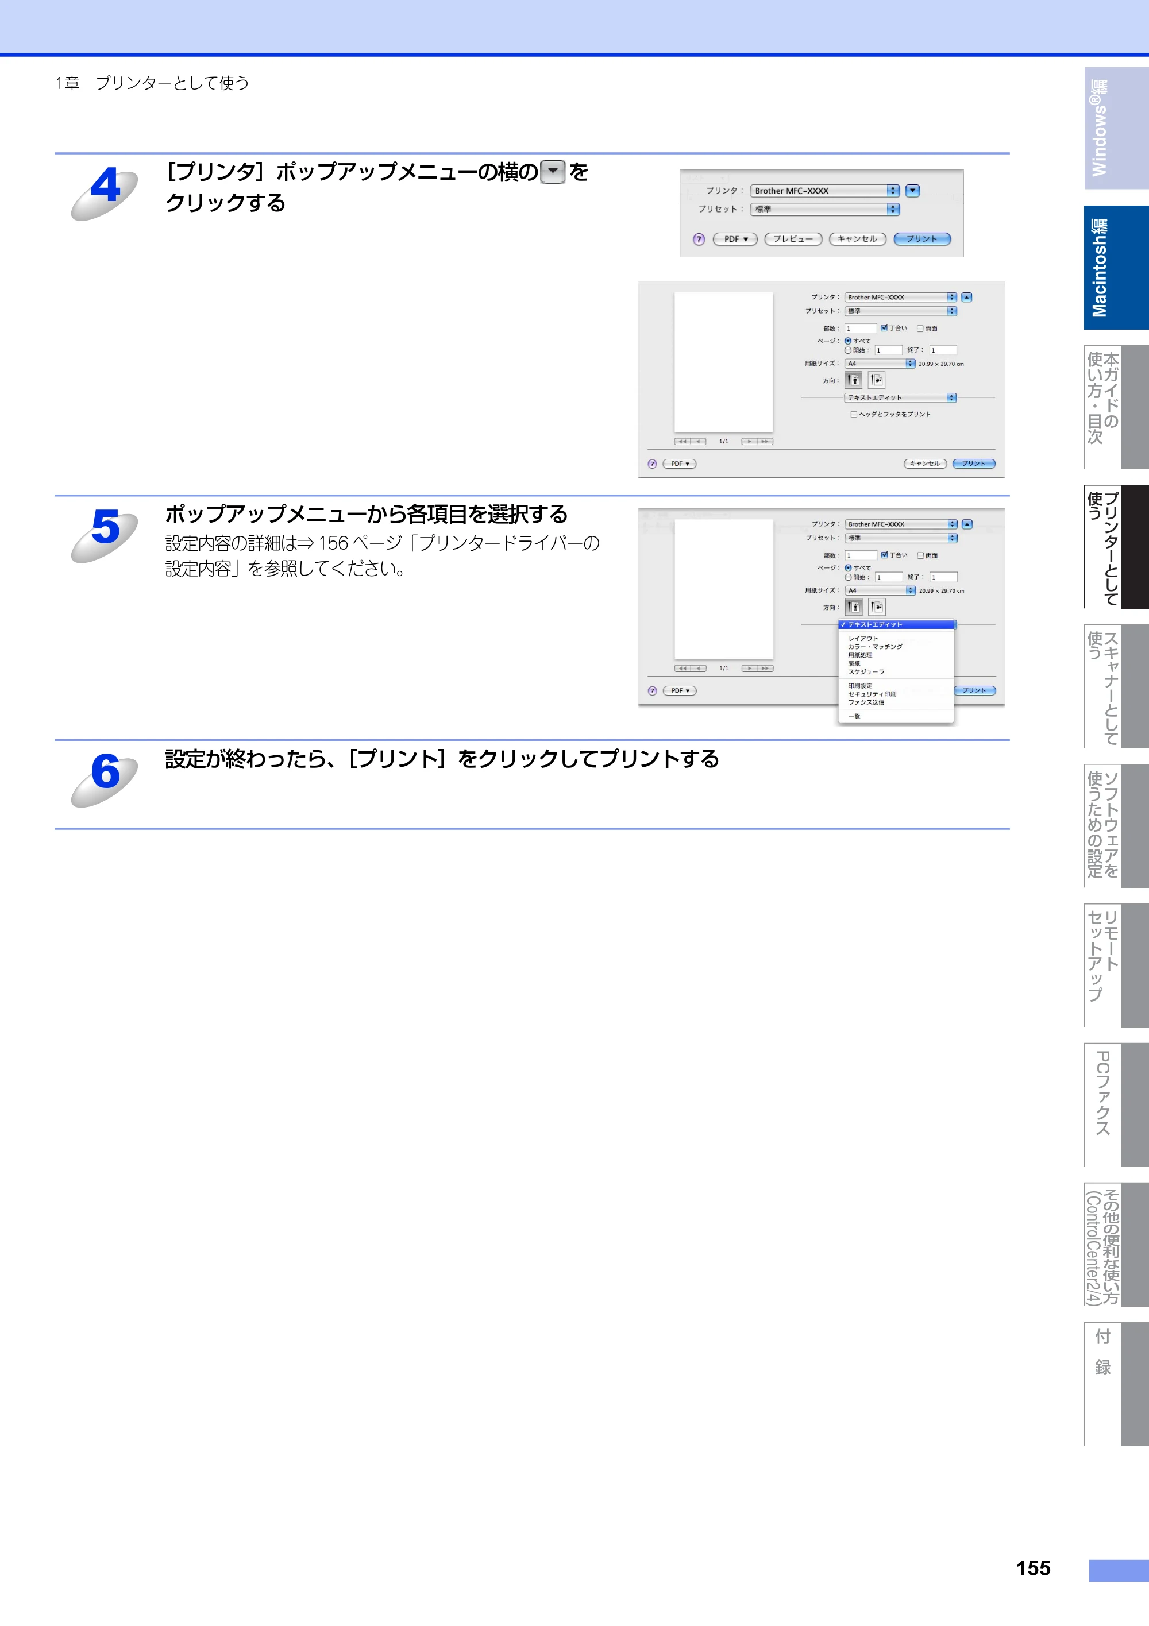
Task: Select landscape orientation in dialog with open popup menu
Action: point(877,607)
